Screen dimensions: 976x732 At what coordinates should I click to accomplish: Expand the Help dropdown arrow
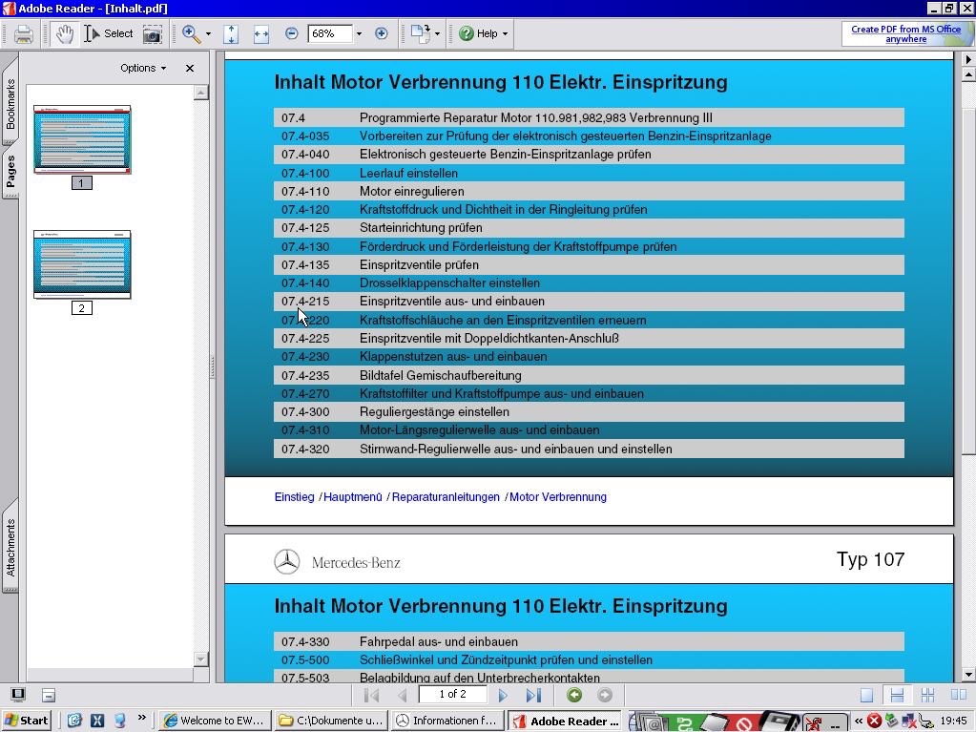(505, 34)
